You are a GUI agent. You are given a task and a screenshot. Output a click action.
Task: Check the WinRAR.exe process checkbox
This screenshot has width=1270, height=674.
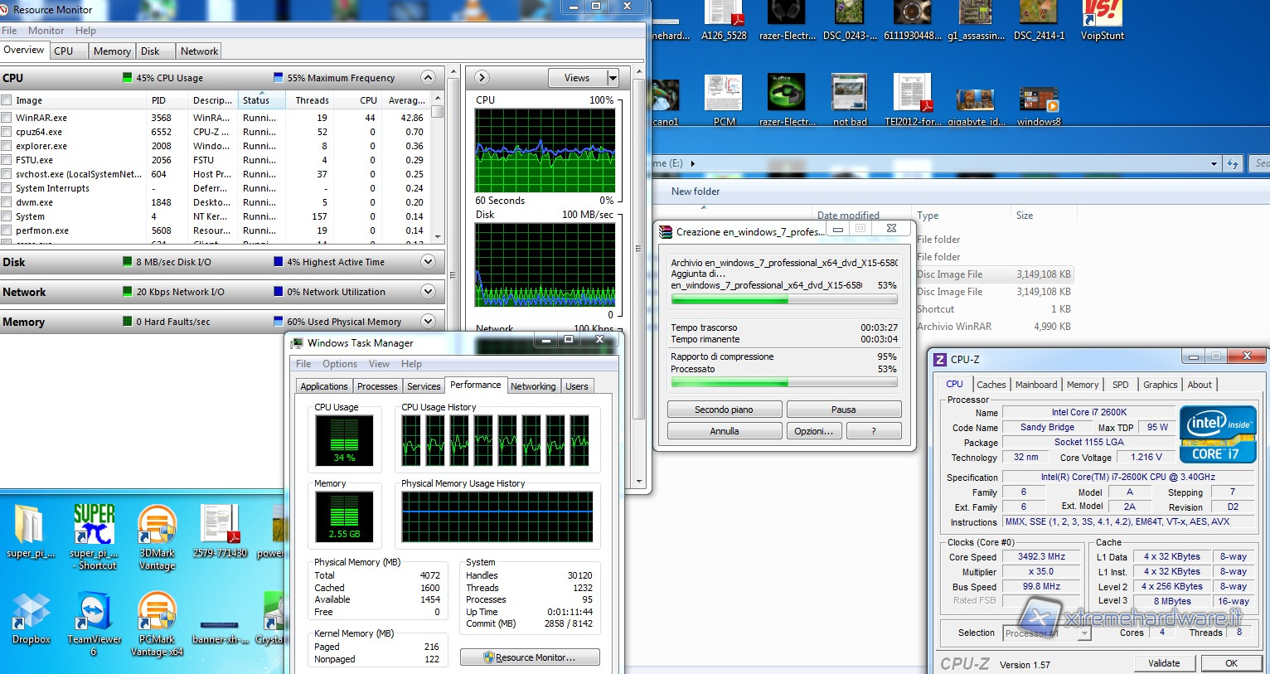pos(7,118)
